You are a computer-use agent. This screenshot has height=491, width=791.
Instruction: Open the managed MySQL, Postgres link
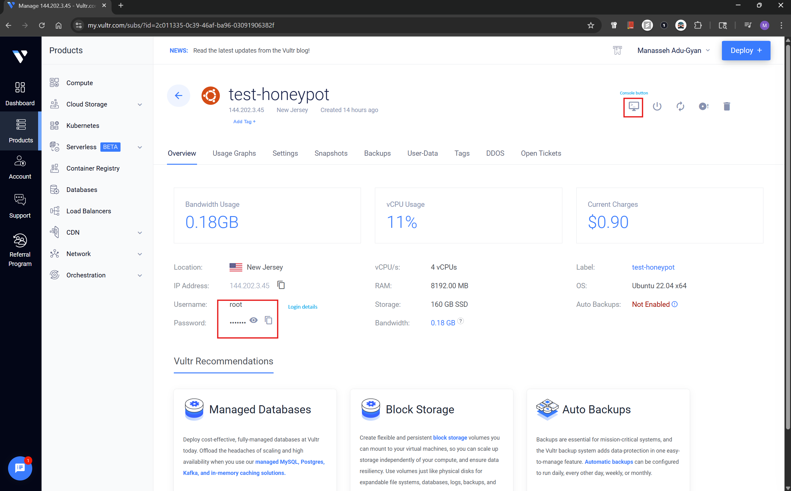click(290, 462)
